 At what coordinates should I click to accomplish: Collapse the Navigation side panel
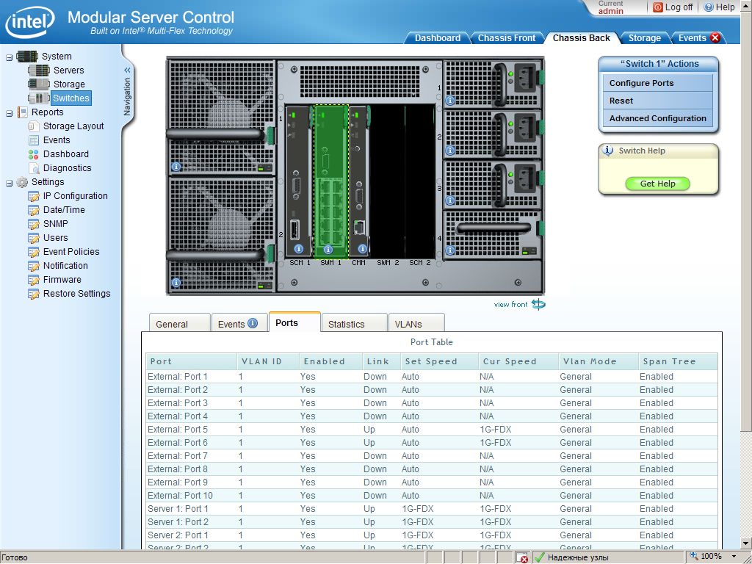tap(127, 70)
